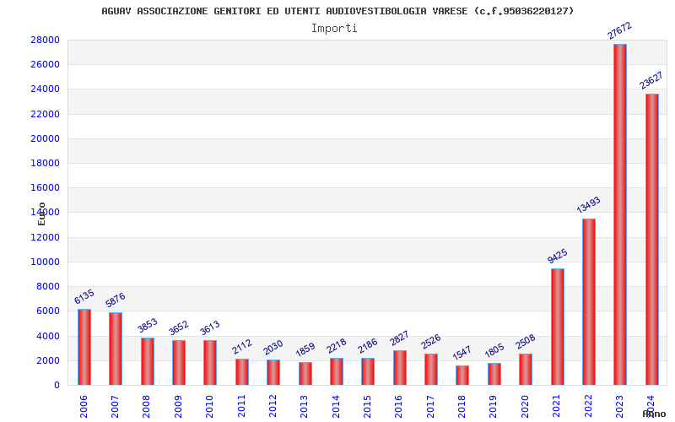This screenshot has width=675, height=422.
Task: Click the 2024 bar in the chart
Action: pos(651,240)
